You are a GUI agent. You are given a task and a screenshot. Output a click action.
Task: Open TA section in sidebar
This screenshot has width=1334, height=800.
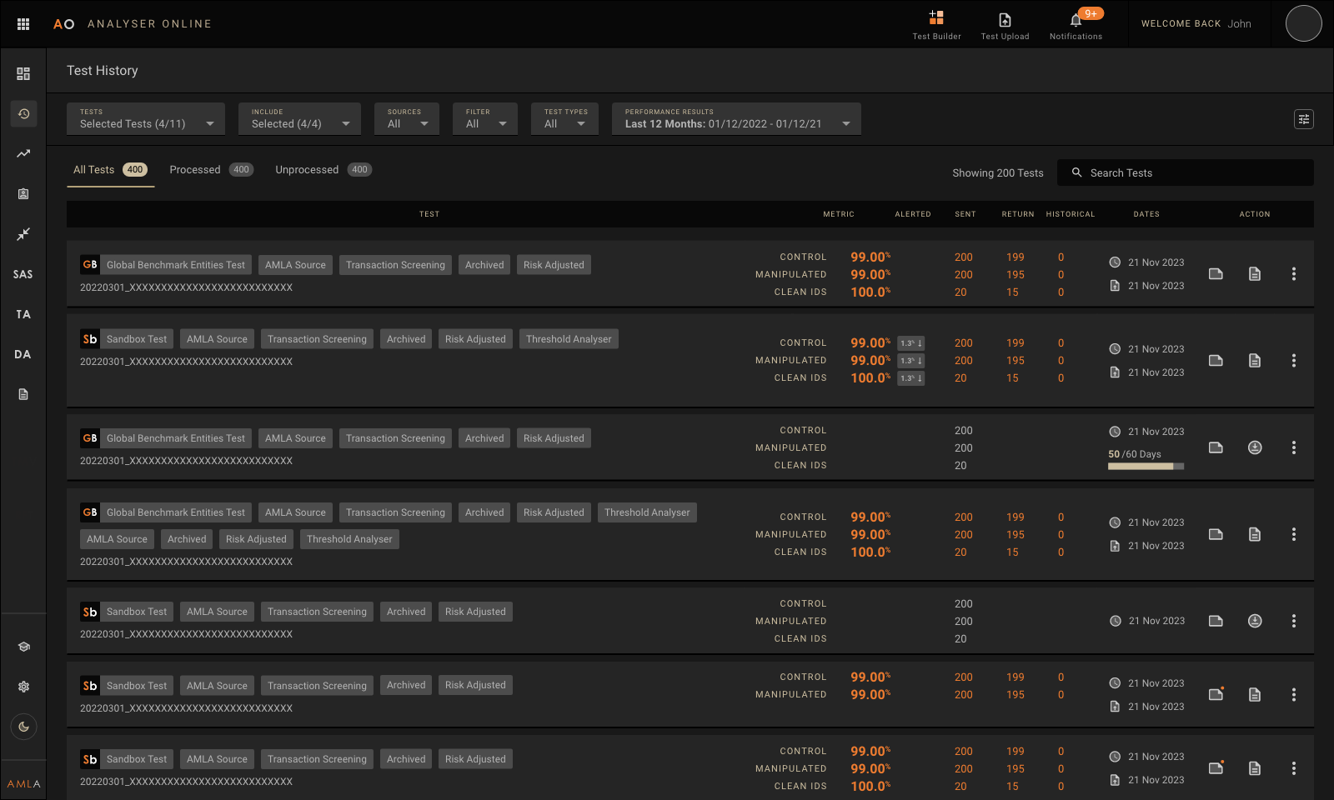coord(23,314)
